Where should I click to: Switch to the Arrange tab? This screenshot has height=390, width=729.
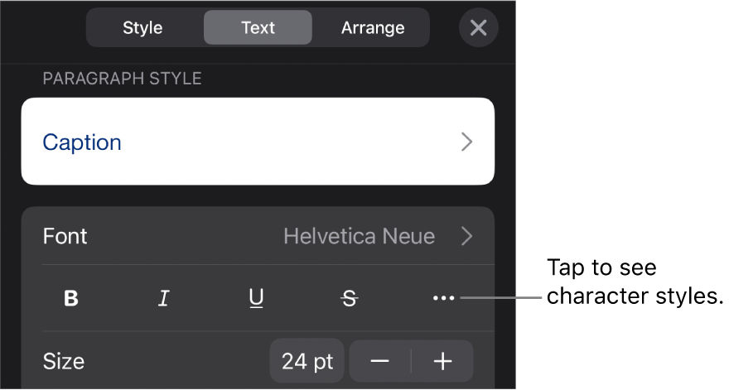click(373, 27)
